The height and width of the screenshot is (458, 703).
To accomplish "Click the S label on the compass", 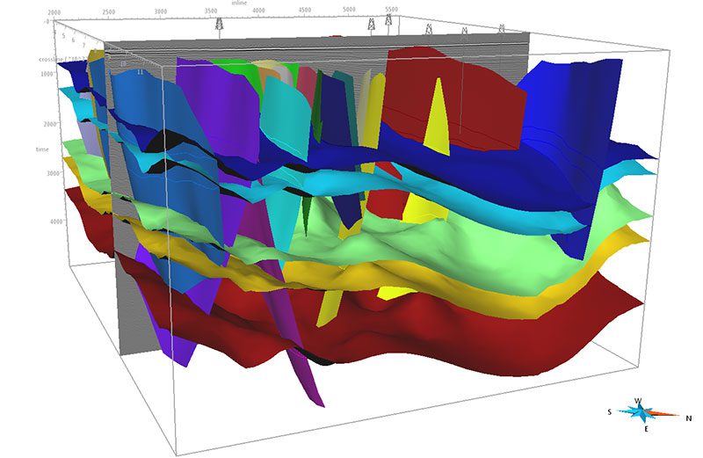I will [608, 411].
